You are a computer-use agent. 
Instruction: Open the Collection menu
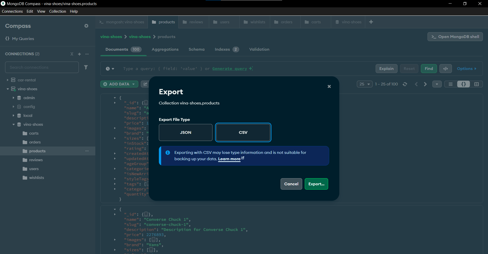57,11
